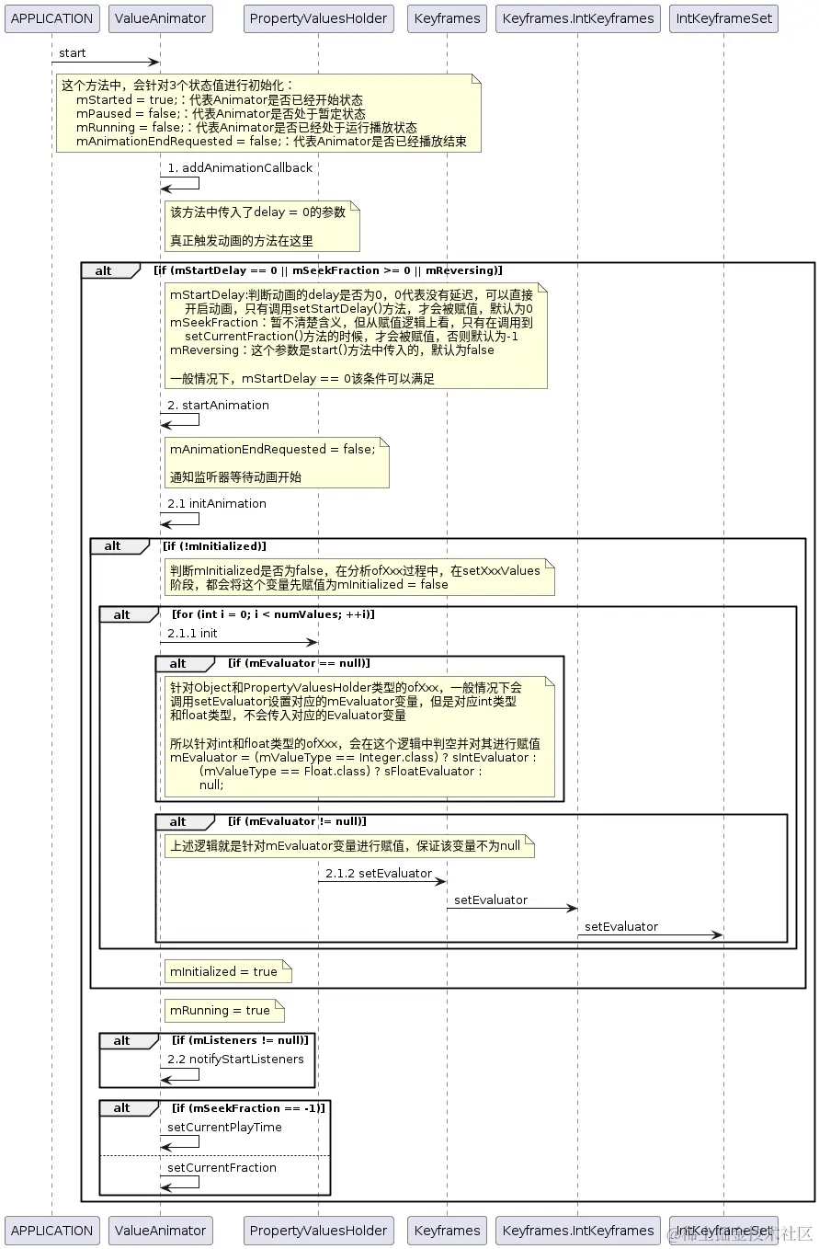The width and height of the screenshot is (819, 1249).
Task: Select the Keyframes.IntKeyframes participant box
Action: coord(577,17)
